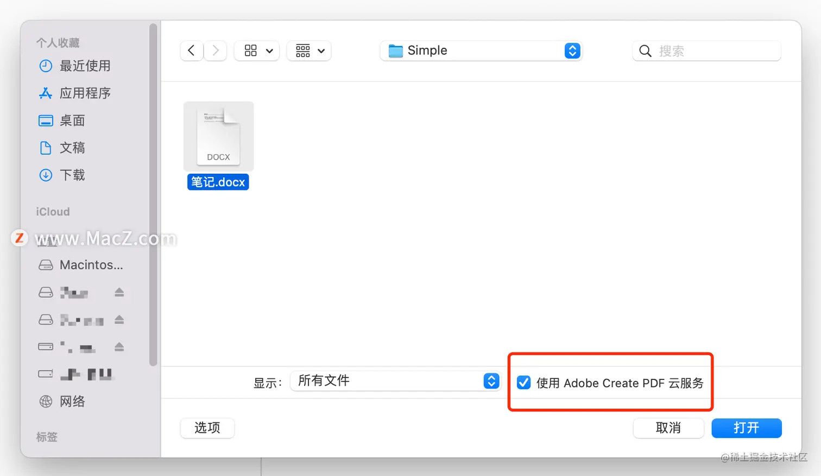The image size is (821, 476).
Task: Click the globe icon beside 网络
Action: tap(46, 401)
